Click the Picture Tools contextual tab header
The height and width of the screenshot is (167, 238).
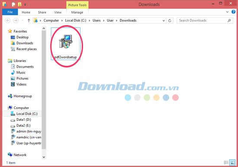pos(77,5)
